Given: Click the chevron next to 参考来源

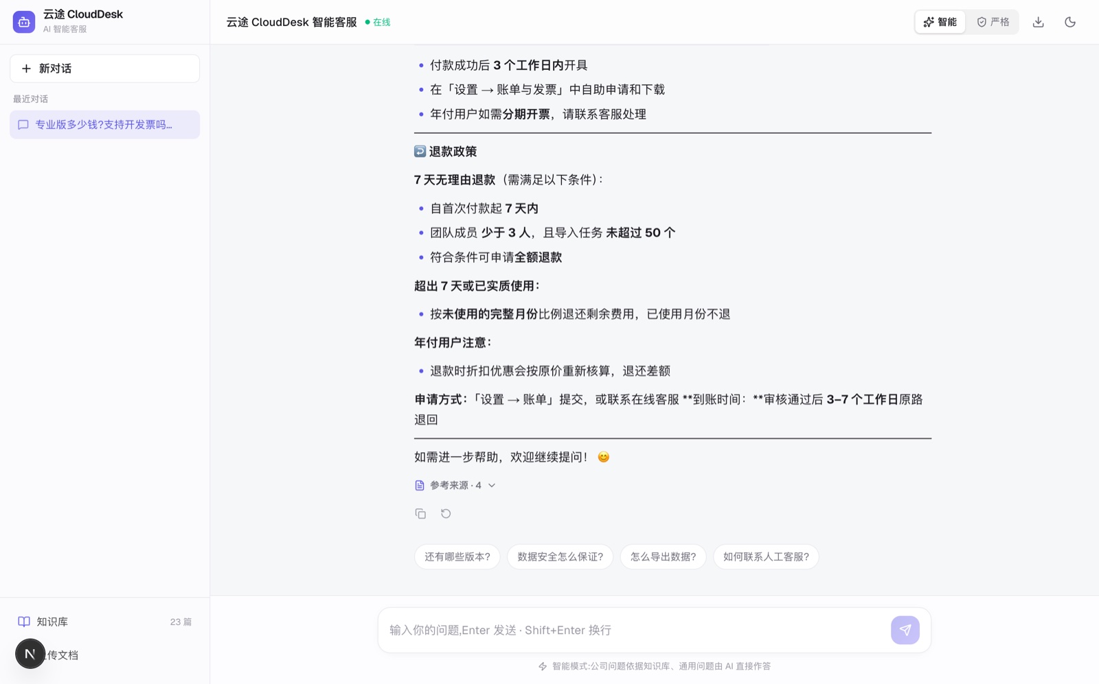Looking at the screenshot, I should click(x=492, y=485).
